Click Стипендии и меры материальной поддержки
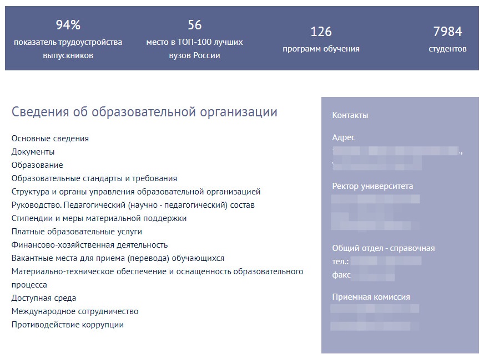This screenshot has height=359, width=484. (x=99, y=218)
